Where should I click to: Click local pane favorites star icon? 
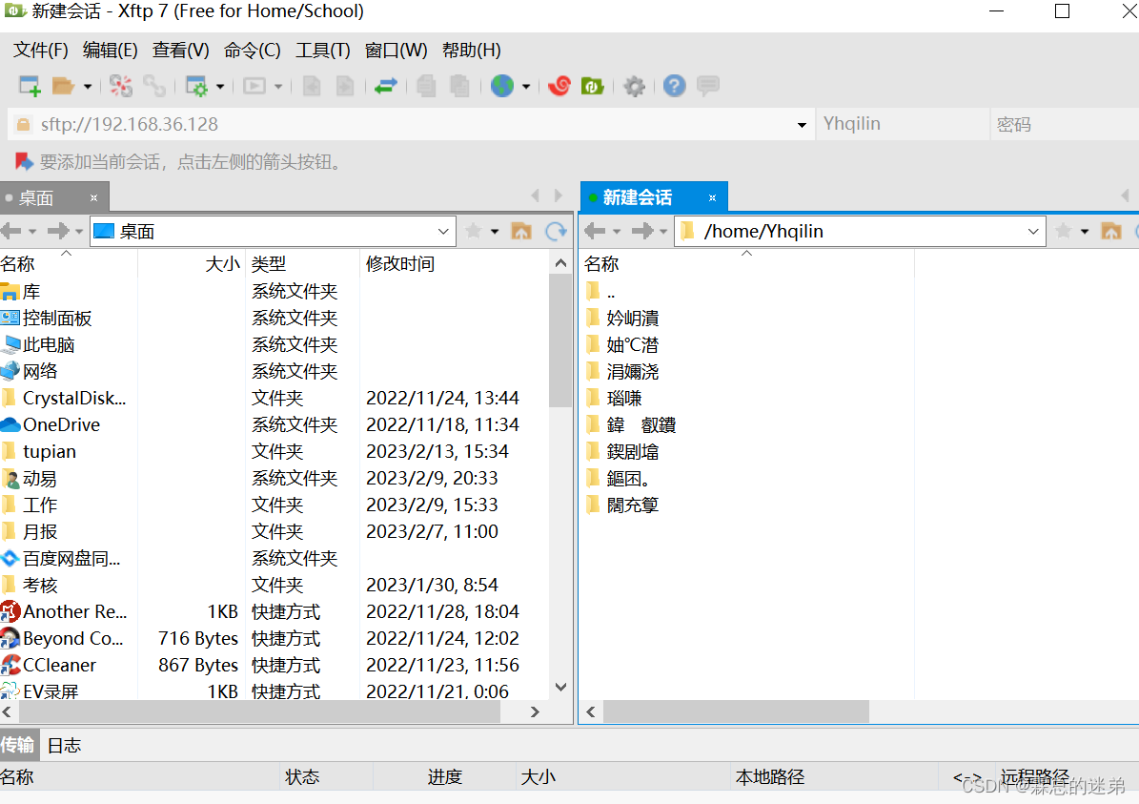click(473, 231)
